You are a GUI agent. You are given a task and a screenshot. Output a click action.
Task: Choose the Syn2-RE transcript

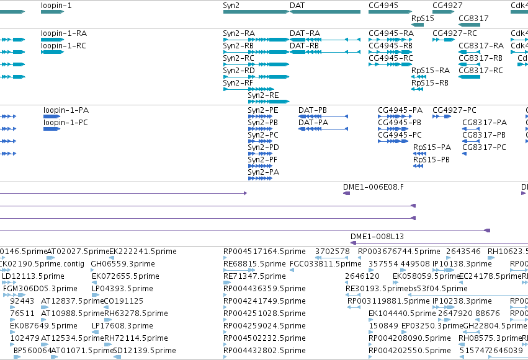click(x=269, y=102)
